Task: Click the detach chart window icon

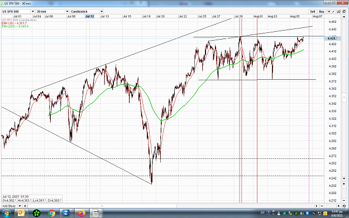Action: pos(344,11)
